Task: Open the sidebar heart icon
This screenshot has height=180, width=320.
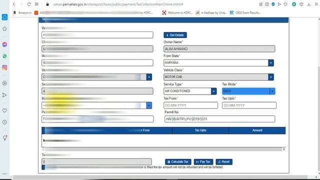Action: (4, 110)
